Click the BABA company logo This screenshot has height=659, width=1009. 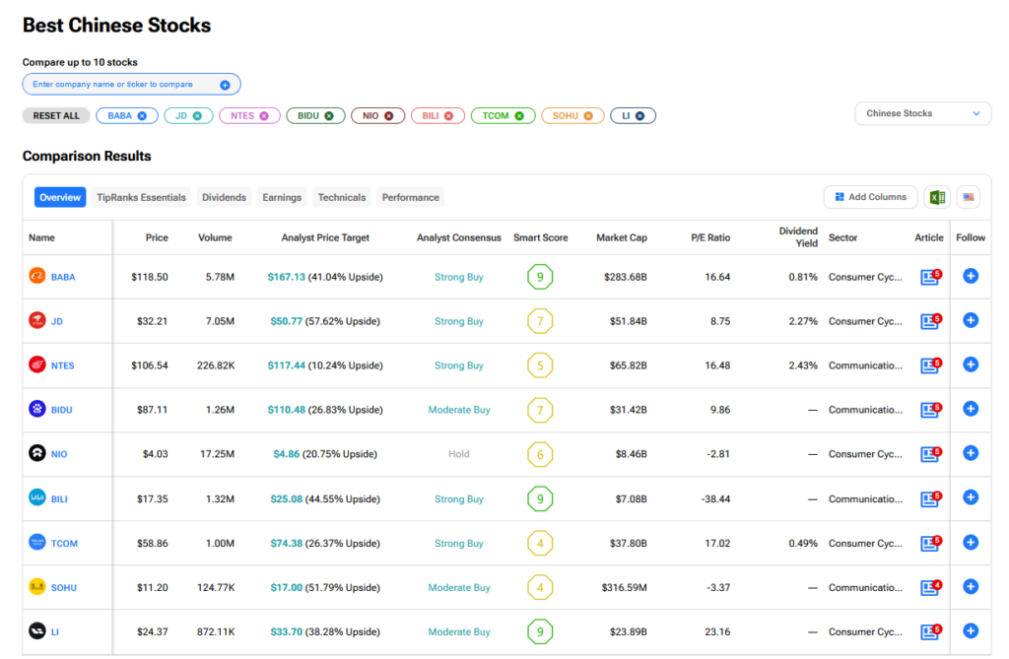click(x=37, y=276)
